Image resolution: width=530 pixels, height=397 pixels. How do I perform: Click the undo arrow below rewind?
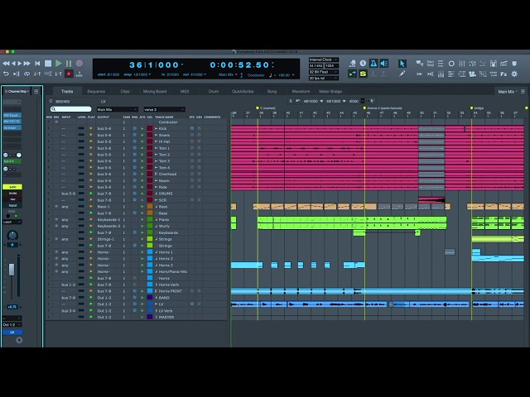pos(6,74)
